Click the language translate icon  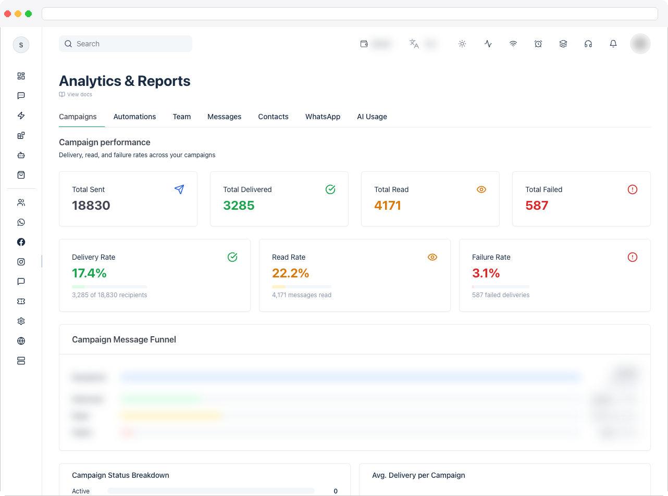(x=414, y=44)
